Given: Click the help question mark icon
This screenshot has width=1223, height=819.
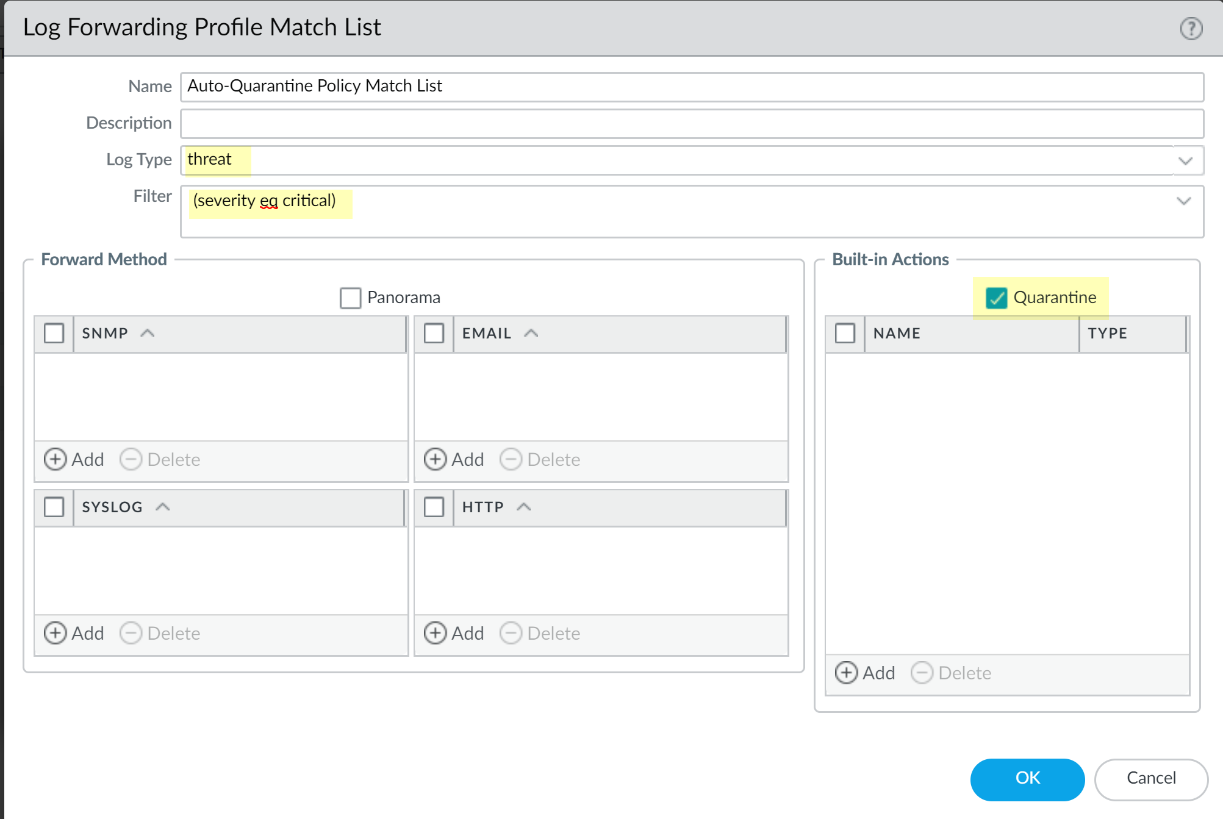Looking at the screenshot, I should [x=1191, y=28].
